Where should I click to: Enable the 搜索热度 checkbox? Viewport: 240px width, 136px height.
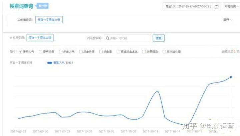click(40, 52)
